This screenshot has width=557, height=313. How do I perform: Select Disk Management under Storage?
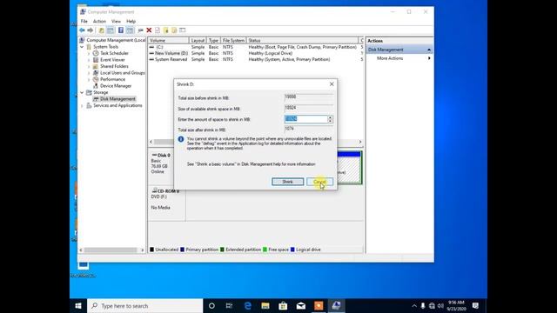pos(117,99)
